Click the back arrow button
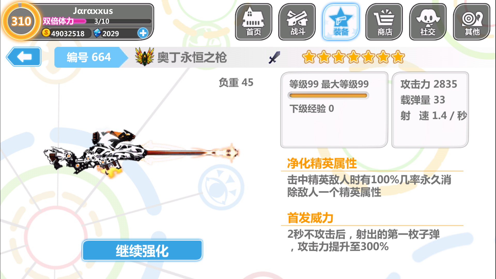Screen dimensions: 496x279 point(24,57)
